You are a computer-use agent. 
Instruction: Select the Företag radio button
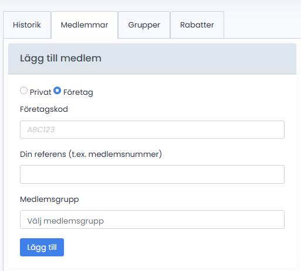[57, 91]
